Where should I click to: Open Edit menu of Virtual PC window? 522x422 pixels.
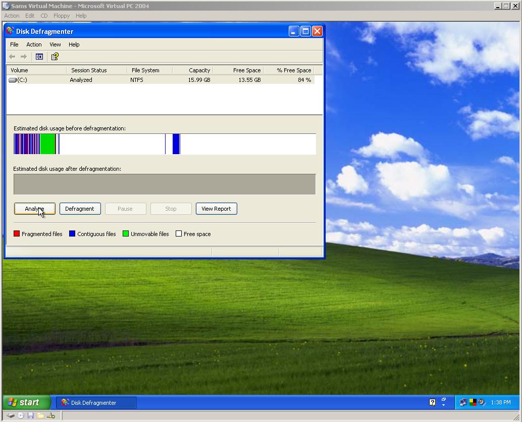click(30, 16)
